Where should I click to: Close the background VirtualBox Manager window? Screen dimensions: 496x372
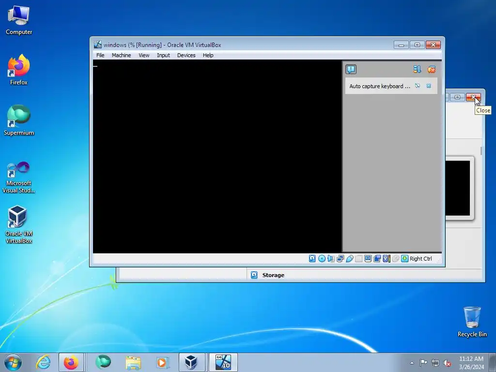tap(473, 97)
